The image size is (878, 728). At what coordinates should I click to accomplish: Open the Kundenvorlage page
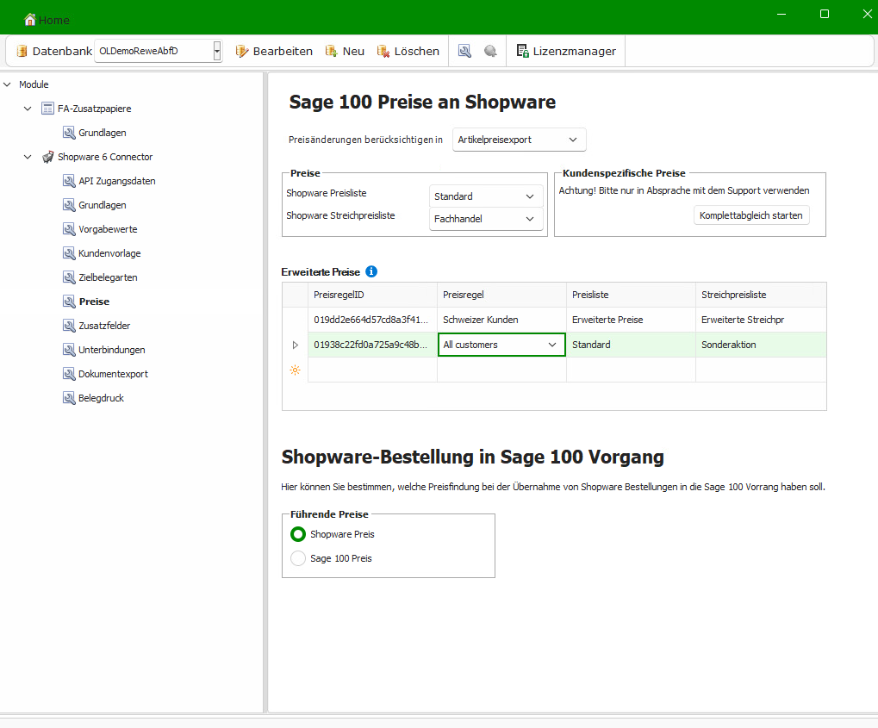tap(109, 253)
